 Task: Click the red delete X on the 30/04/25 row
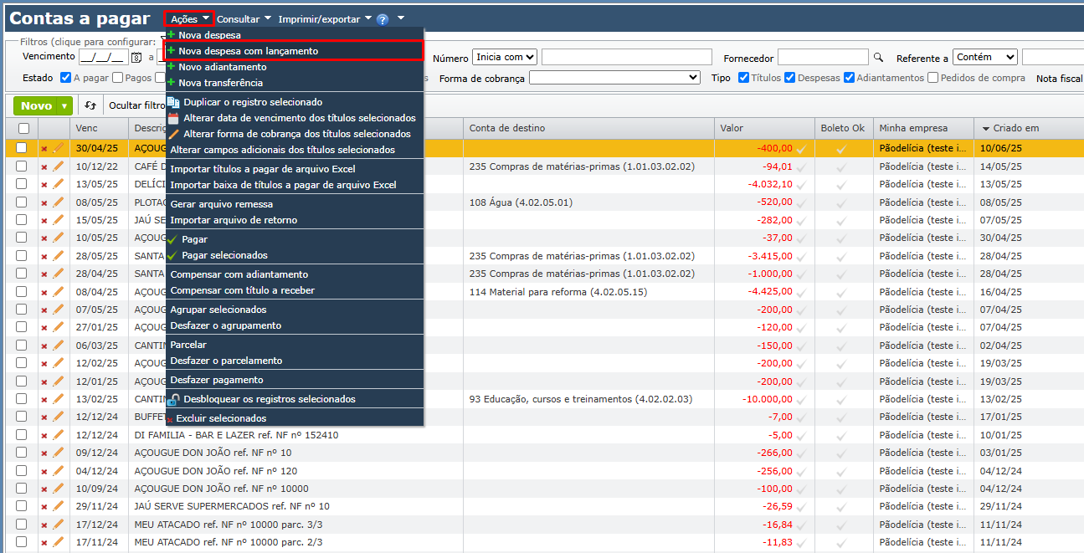click(x=44, y=148)
